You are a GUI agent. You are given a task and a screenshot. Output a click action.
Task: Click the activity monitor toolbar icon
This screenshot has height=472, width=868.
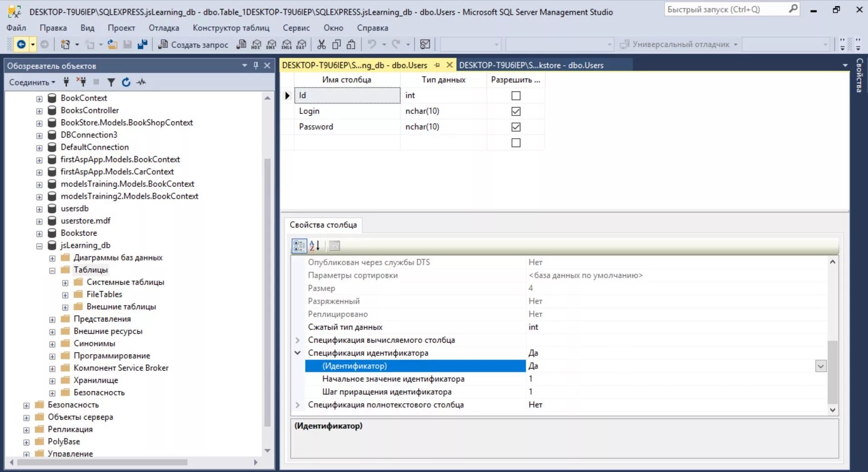click(425, 44)
